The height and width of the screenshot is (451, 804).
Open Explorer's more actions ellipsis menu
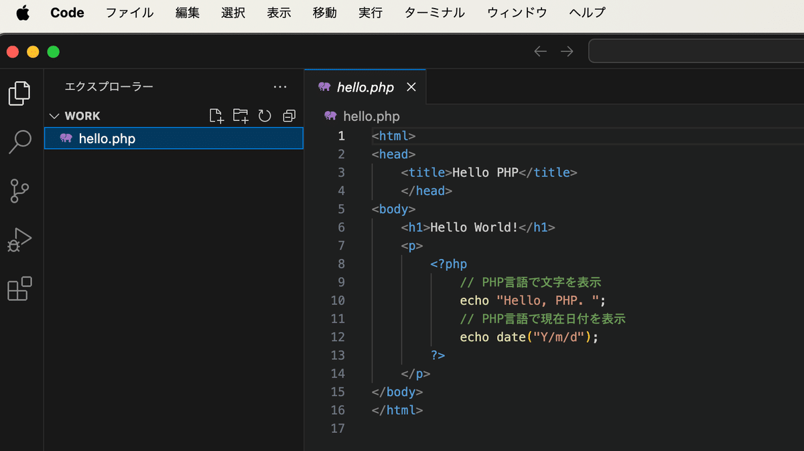pyautogui.click(x=280, y=87)
